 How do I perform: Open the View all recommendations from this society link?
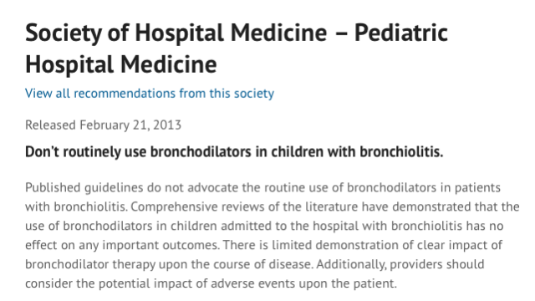pyautogui.click(x=150, y=93)
